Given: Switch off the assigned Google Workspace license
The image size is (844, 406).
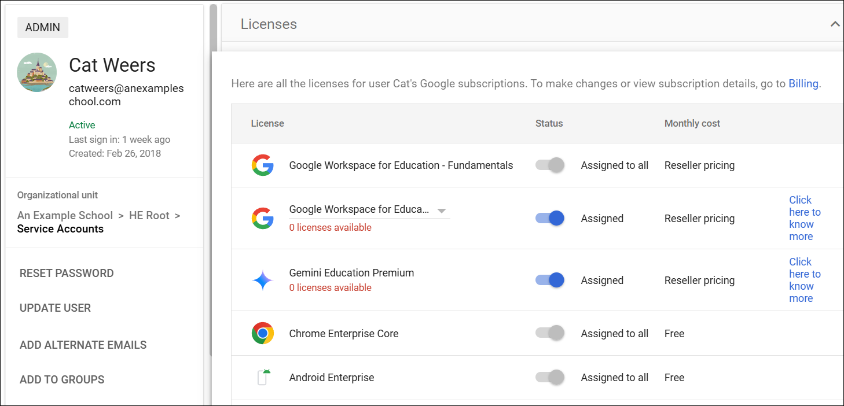Looking at the screenshot, I should tap(550, 219).
